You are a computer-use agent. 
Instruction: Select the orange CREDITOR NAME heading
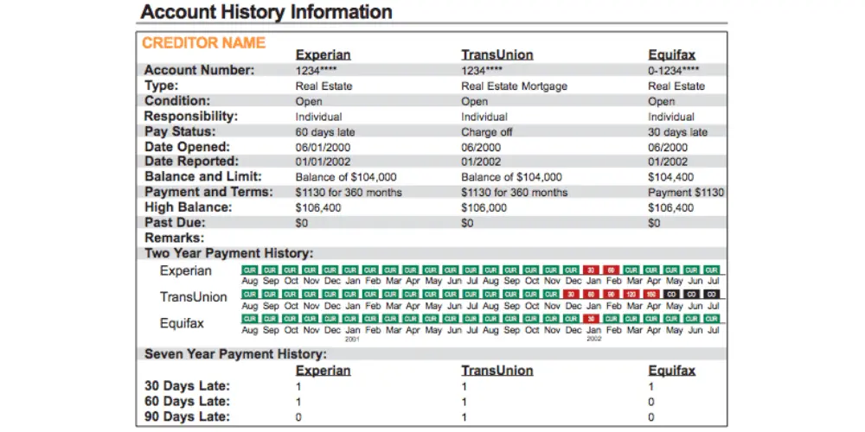(203, 43)
